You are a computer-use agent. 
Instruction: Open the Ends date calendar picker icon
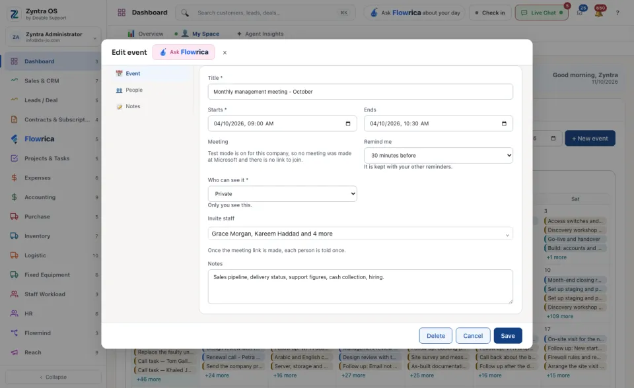click(504, 123)
